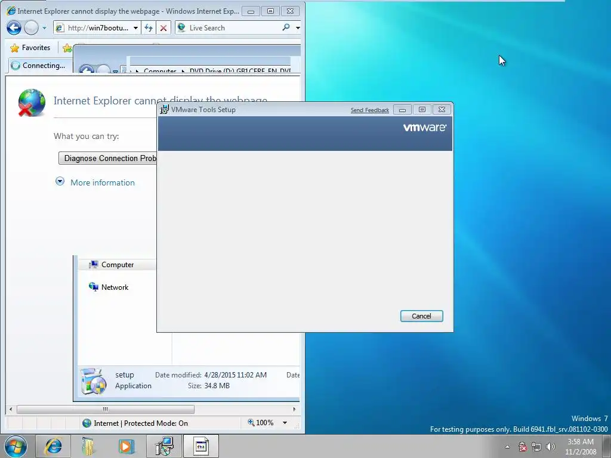This screenshot has width=611, height=458.
Task: Open Windows Explorer folder icon on taskbar
Action: tap(88, 446)
